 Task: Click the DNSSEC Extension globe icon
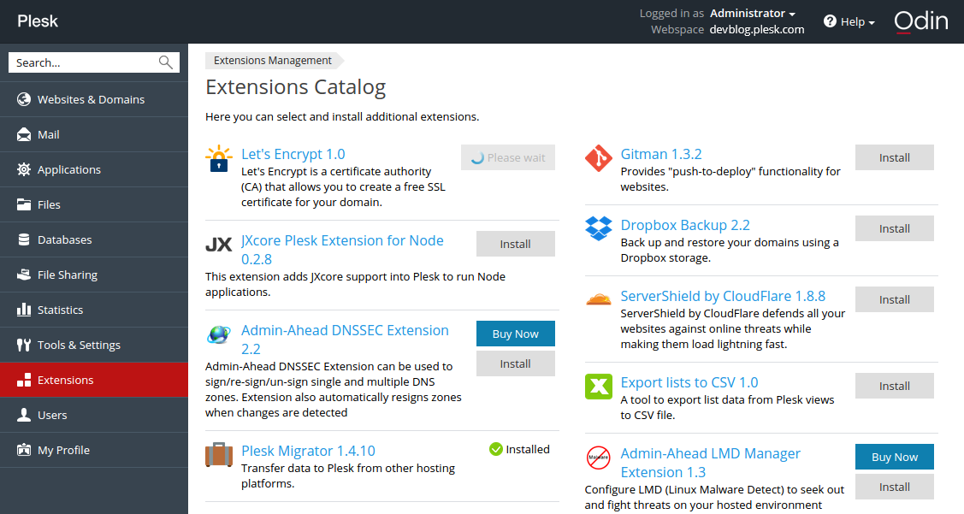(x=219, y=334)
